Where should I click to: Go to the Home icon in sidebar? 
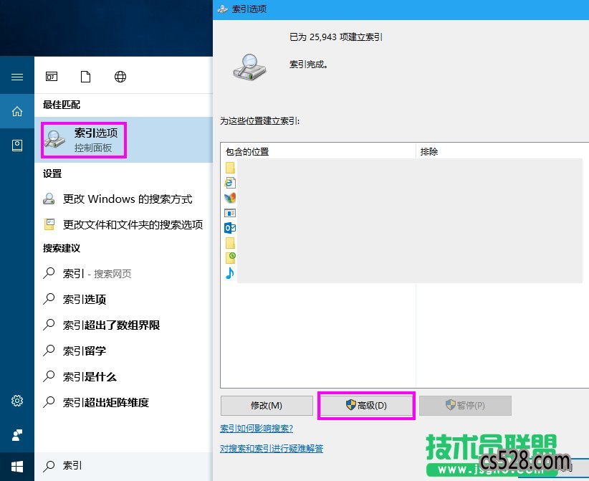pyautogui.click(x=17, y=111)
